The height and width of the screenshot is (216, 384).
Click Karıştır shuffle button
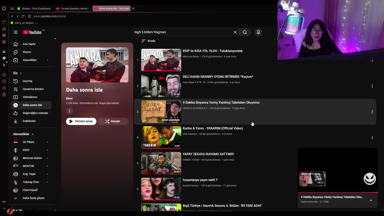coord(113,121)
